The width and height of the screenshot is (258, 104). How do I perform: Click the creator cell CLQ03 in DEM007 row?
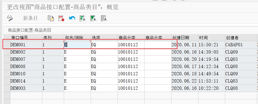click(241, 59)
